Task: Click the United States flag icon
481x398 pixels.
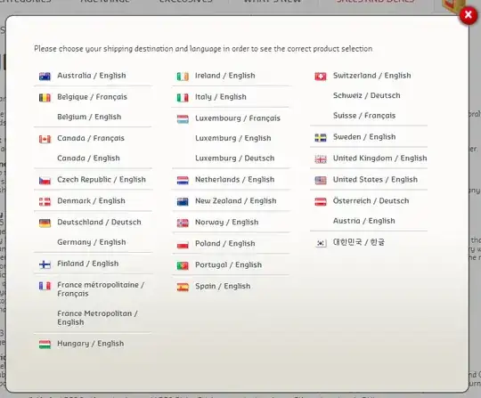Action: tap(321, 180)
